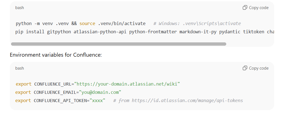
Task: Click the copy icon in the first bash block
Action: [245, 8]
